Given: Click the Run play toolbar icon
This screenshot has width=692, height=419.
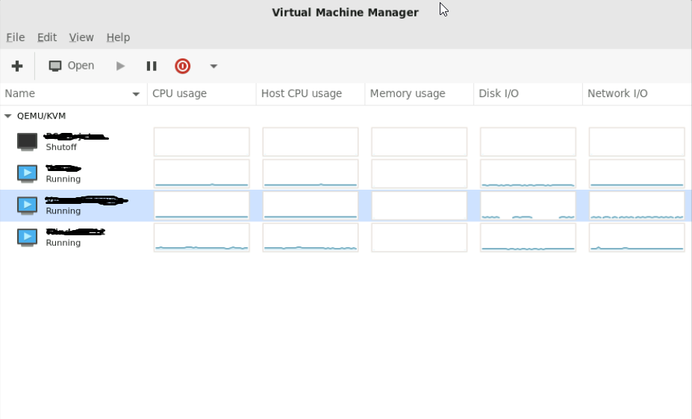Looking at the screenshot, I should (120, 66).
